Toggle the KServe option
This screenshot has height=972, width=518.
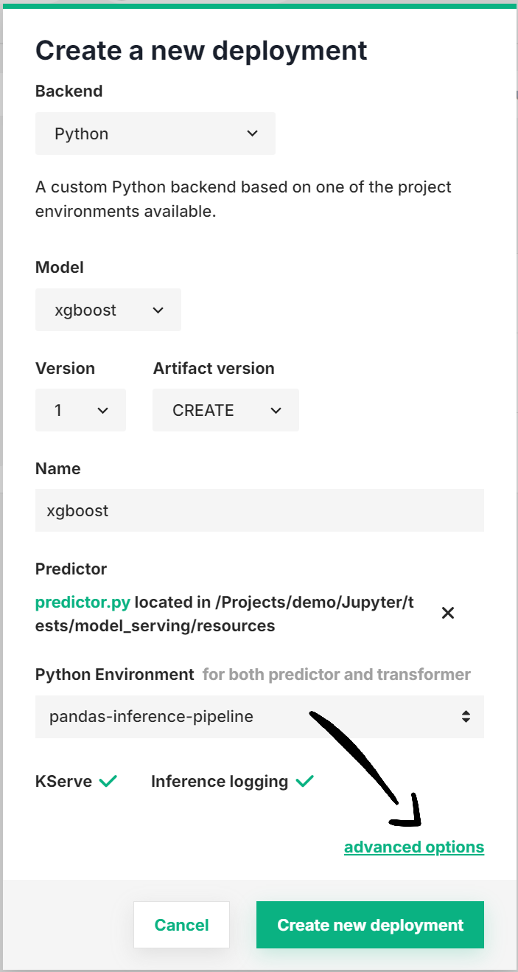pyautogui.click(x=63, y=782)
